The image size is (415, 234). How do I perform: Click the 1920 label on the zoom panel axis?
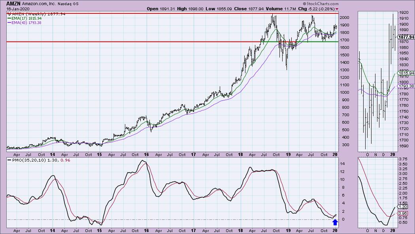(x=404, y=12)
